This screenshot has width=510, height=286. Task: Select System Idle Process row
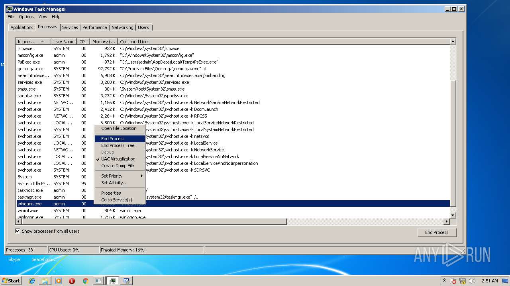click(x=233, y=184)
